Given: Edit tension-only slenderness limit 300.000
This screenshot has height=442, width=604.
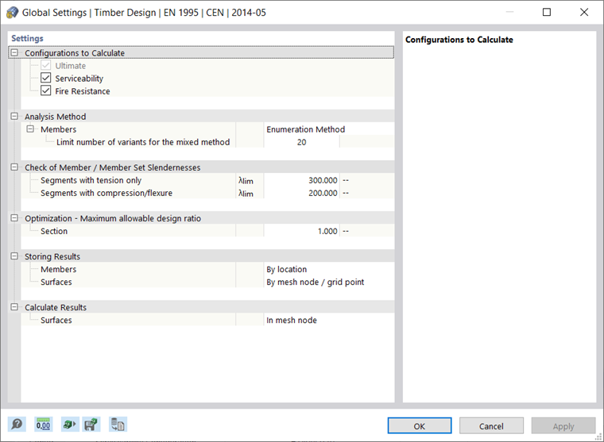Looking at the screenshot, I should click(x=302, y=180).
